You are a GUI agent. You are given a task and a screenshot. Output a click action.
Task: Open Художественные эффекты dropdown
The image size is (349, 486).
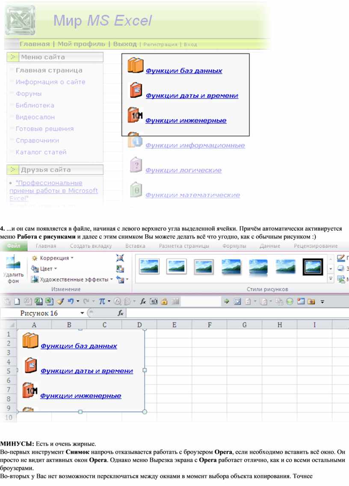coord(73,280)
